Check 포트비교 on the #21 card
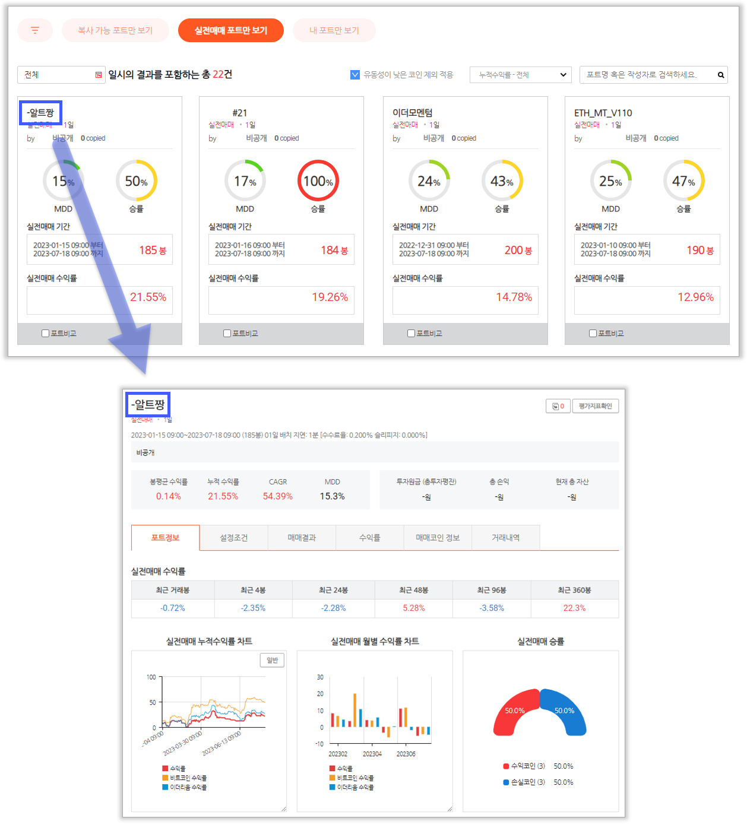Screen dimensions: 747x824 pyautogui.click(x=227, y=334)
